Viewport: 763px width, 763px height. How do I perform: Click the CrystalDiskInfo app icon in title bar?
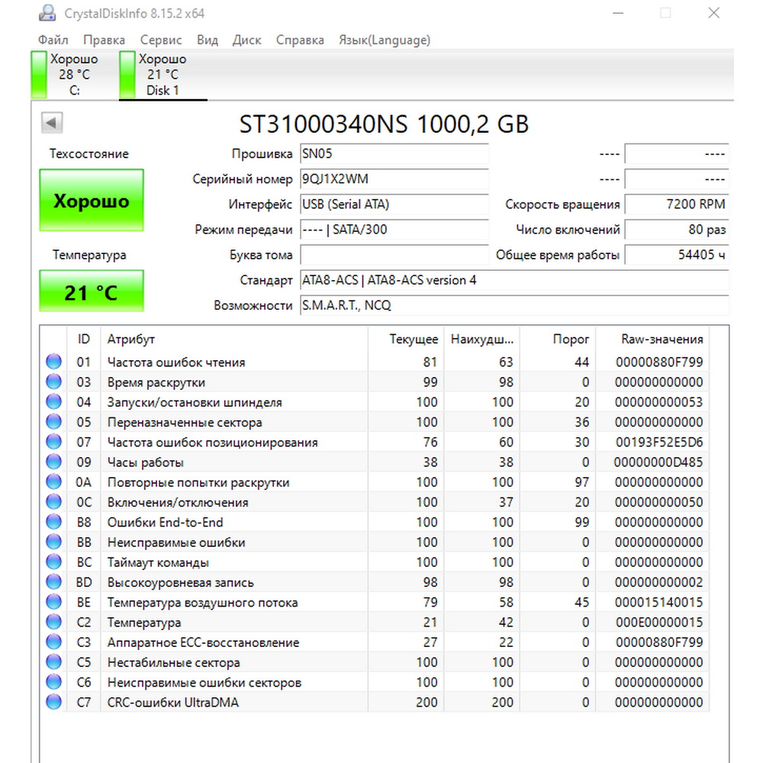pos(47,13)
